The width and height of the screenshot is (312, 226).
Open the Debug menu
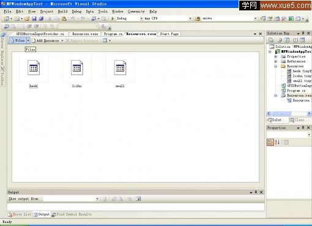[x=76, y=12]
